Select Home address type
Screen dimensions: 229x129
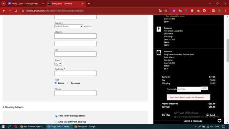pos(56,83)
